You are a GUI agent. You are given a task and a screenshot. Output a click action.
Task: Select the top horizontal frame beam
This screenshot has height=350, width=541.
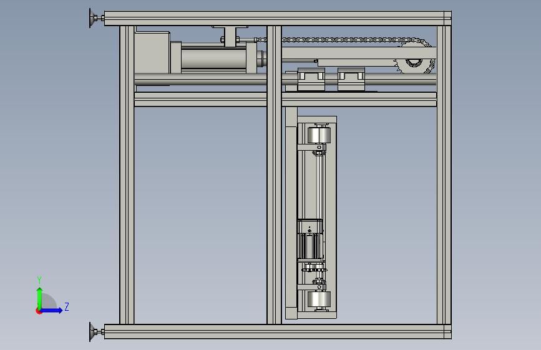pyautogui.click(x=278, y=18)
